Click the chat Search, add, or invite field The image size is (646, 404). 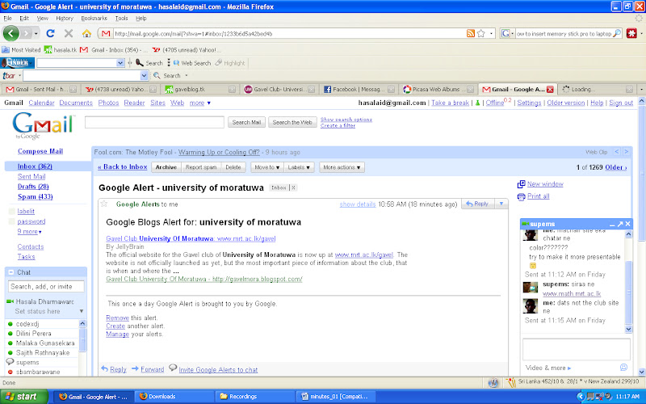46,286
